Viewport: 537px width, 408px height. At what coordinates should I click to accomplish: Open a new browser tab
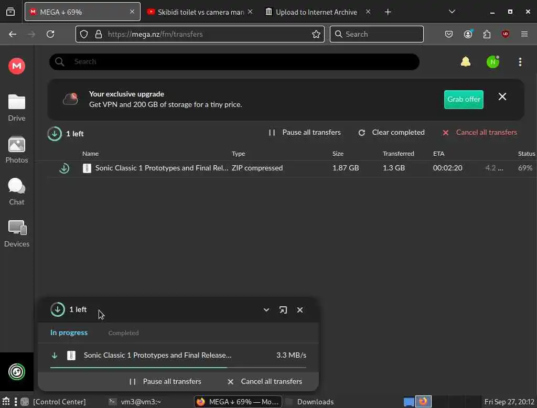click(x=388, y=12)
